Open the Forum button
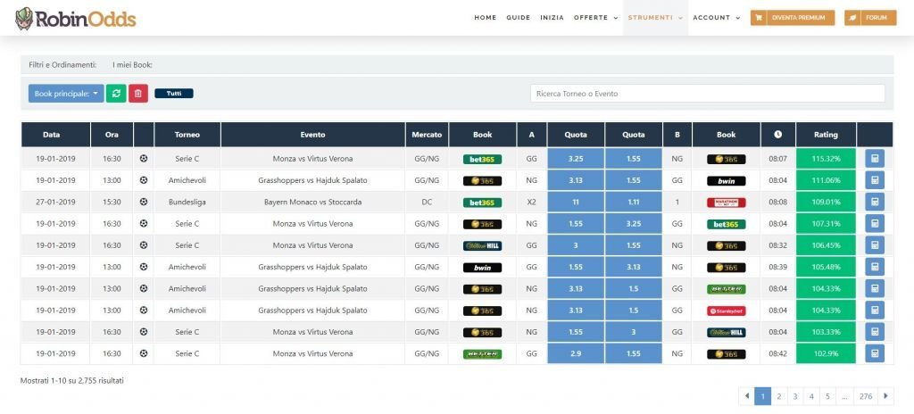This screenshot has width=914, height=414. tap(870, 18)
